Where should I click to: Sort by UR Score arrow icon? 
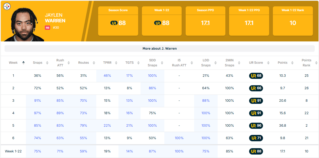(268, 63)
